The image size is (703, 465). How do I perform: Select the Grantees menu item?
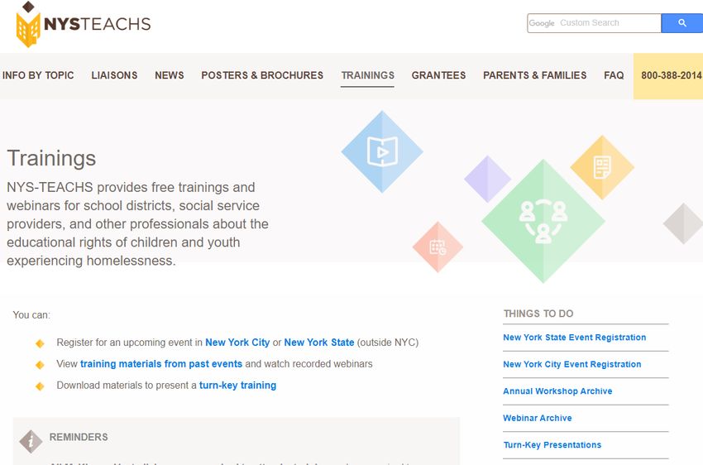tap(438, 75)
